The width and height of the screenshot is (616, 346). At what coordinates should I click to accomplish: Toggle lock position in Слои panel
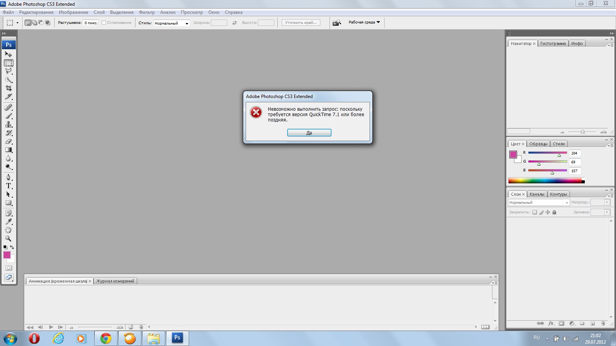click(547, 212)
